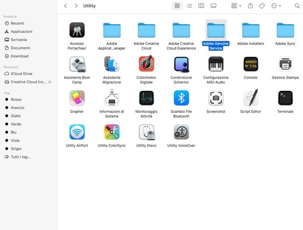Image resolution: width=303 pixels, height=230 pixels.
Task: Open the Terminale app
Action: coord(285,98)
